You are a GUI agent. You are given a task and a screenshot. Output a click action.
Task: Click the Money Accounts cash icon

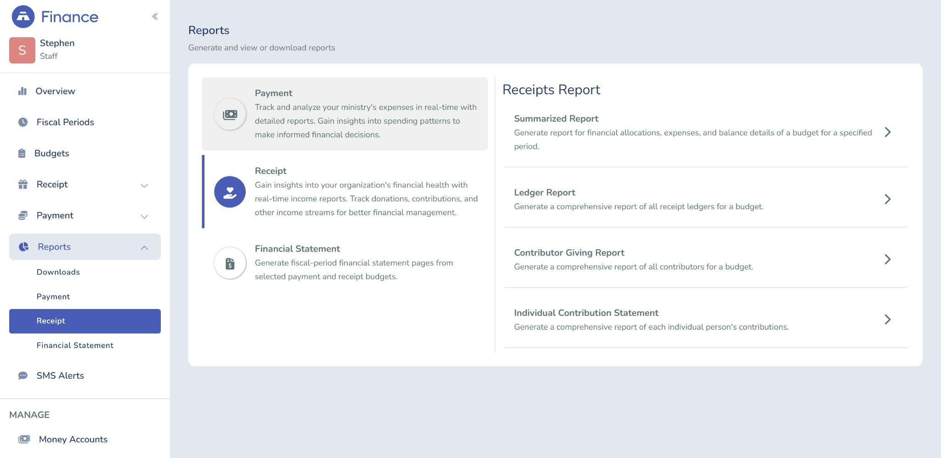tap(24, 439)
